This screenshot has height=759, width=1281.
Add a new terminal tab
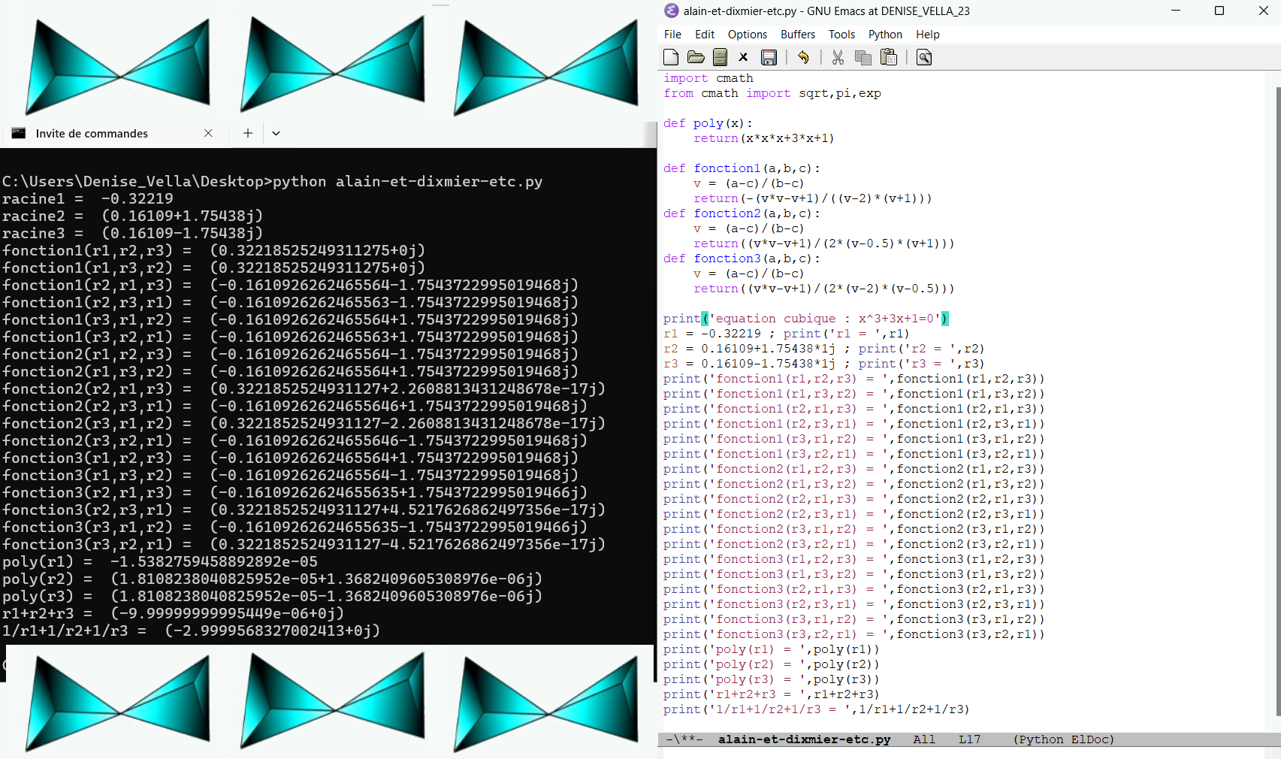pyautogui.click(x=248, y=133)
